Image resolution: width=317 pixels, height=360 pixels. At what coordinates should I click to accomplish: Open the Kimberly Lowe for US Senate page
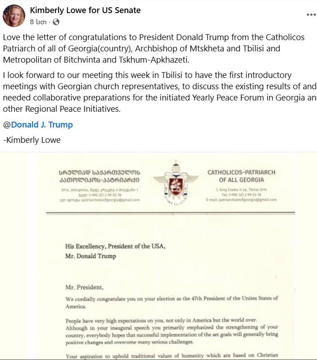click(85, 10)
